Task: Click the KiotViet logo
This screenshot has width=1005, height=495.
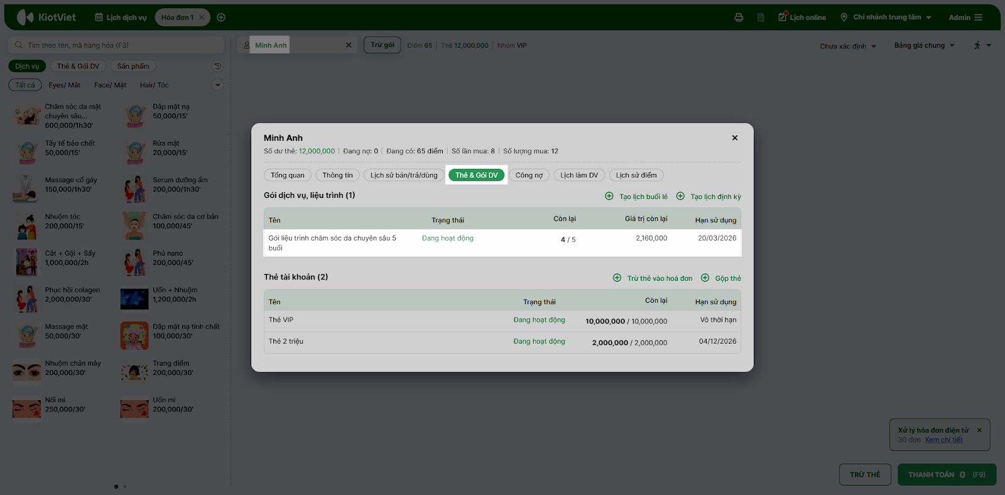Action: 46,18
